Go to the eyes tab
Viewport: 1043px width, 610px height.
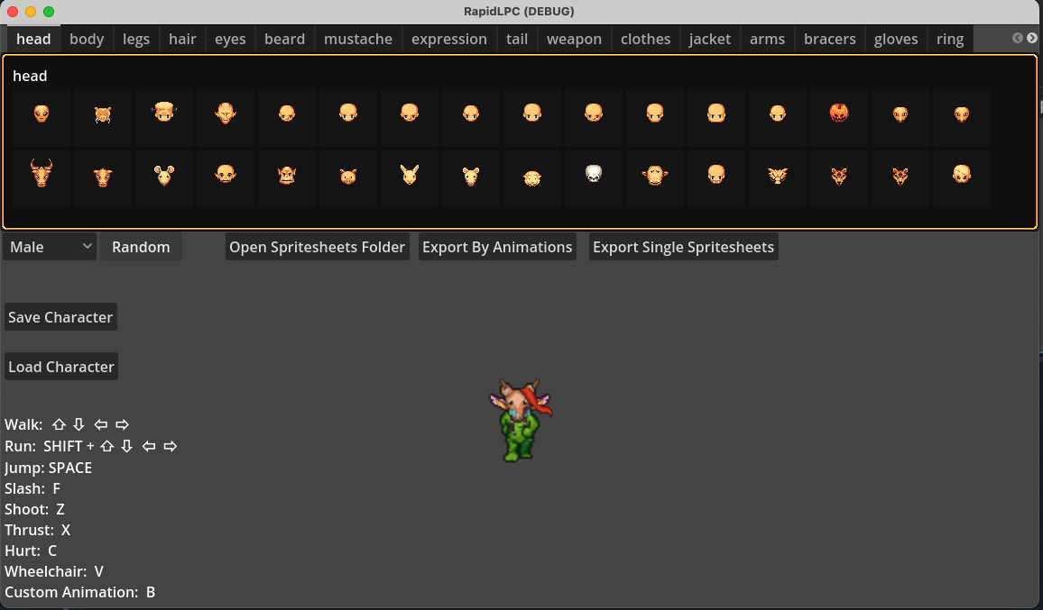(230, 40)
